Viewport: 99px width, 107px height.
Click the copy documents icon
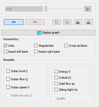[x=56, y=22]
